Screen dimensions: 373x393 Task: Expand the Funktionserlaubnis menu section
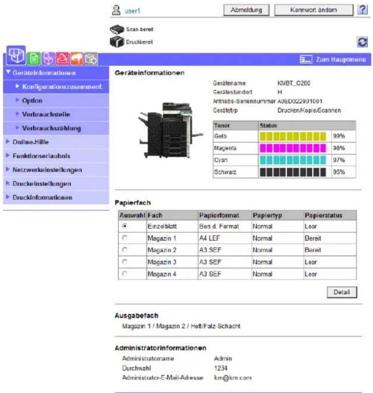tap(56, 156)
